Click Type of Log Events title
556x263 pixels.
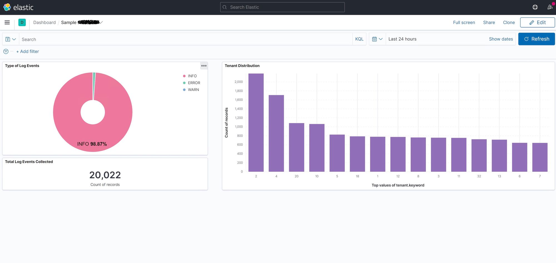(x=22, y=66)
